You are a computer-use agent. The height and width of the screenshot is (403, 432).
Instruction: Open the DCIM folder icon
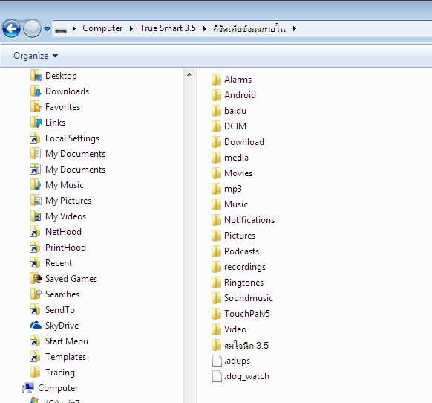pyautogui.click(x=216, y=126)
